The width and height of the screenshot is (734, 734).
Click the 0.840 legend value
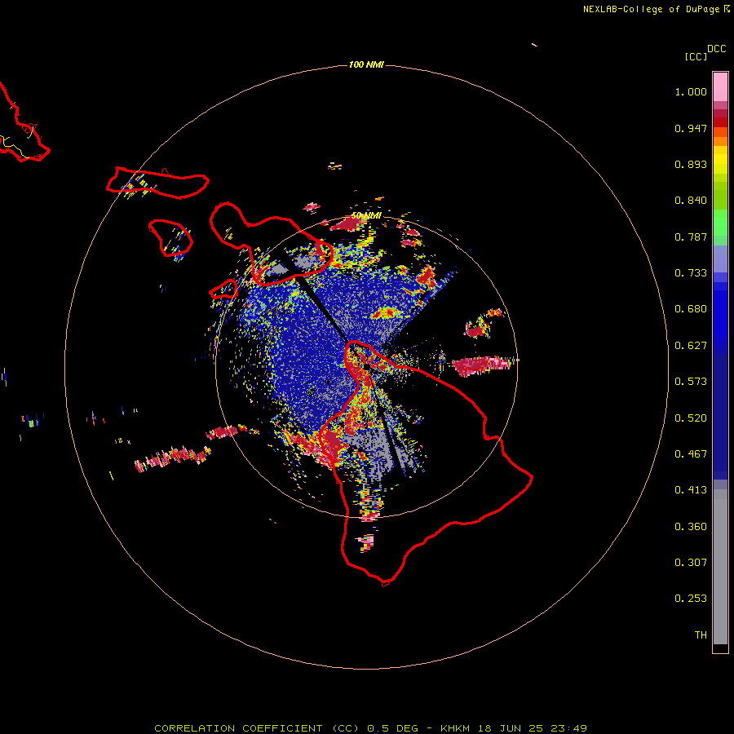point(691,201)
